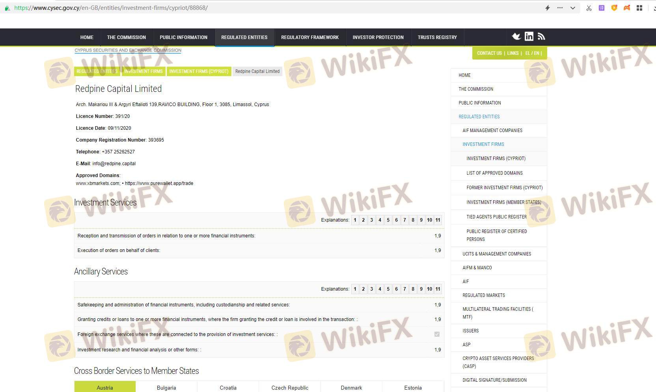Click explanation 9 under Investment Services
This screenshot has height=392, width=656.
421,220
